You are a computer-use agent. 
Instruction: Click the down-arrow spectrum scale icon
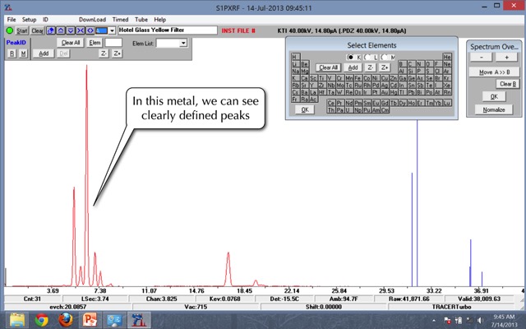click(70, 30)
